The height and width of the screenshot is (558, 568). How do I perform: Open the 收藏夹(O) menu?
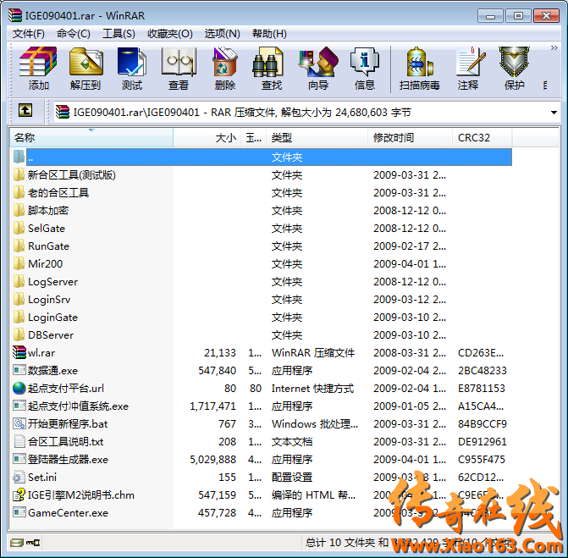point(170,34)
